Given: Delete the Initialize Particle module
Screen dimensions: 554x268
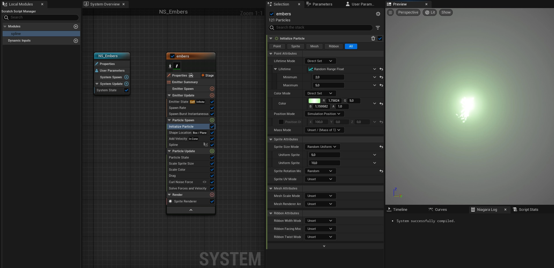Looking at the screenshot, I should pos(373,38).
